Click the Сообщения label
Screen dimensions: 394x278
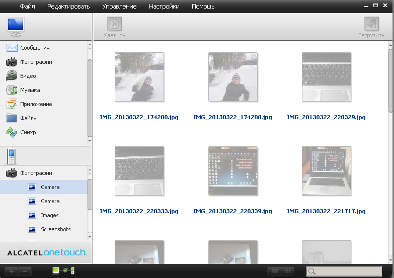point(35,48)
